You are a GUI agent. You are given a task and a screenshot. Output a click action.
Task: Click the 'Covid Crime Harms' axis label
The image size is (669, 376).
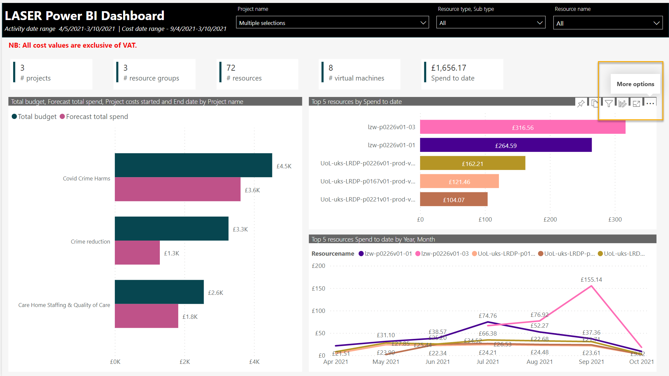(87, 178)
